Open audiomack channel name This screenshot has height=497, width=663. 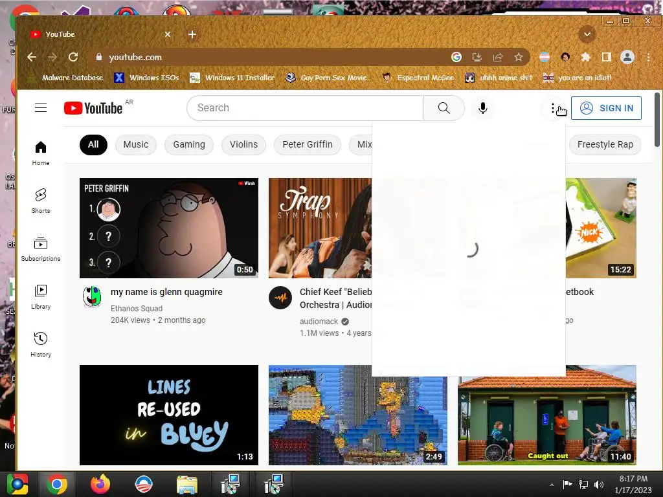[x=319, y=322]
